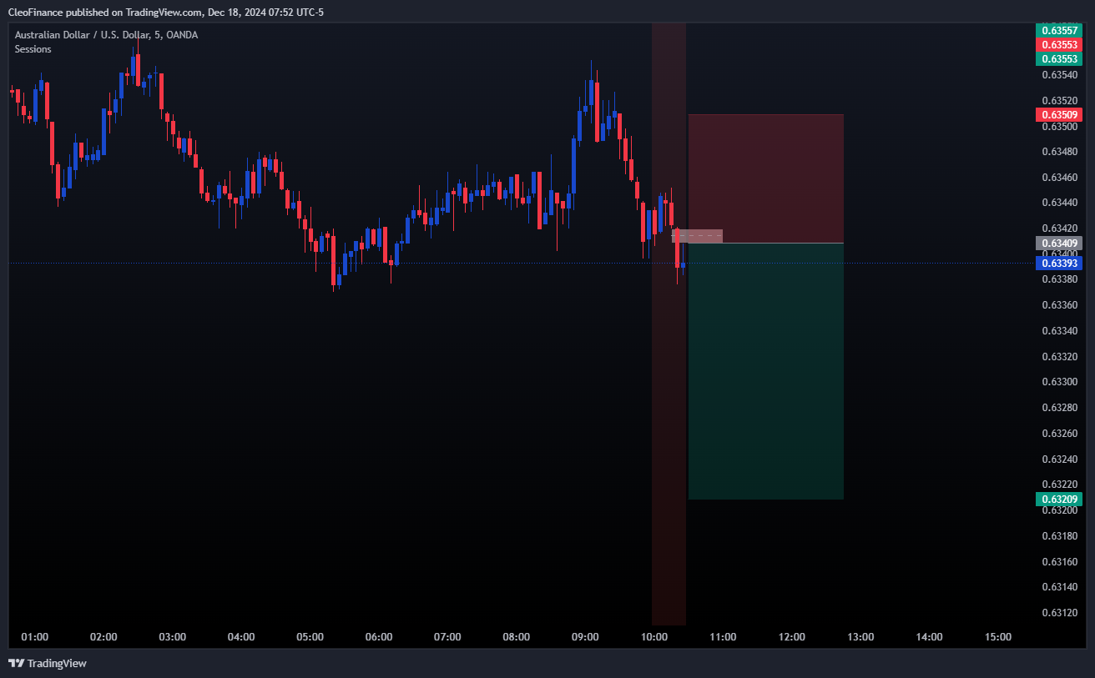This screenshot has height=678, width=1095.
Task: Click the 04:00 time axis label
Action: coord(241,637)
